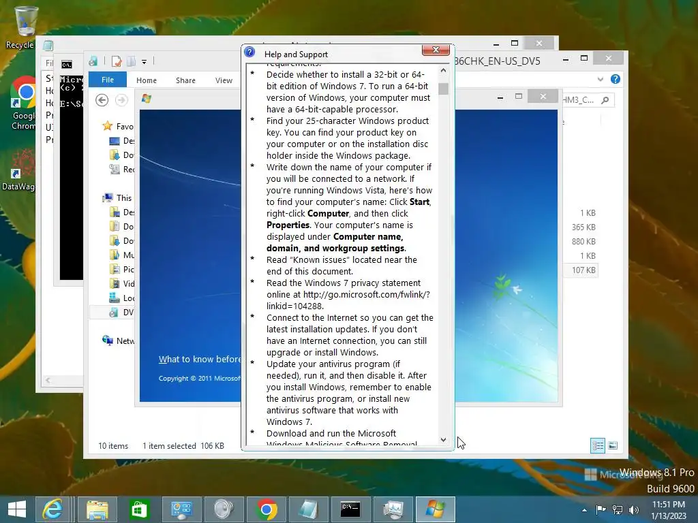
Task: Select Recent places under Favorites
Action: 121,169
